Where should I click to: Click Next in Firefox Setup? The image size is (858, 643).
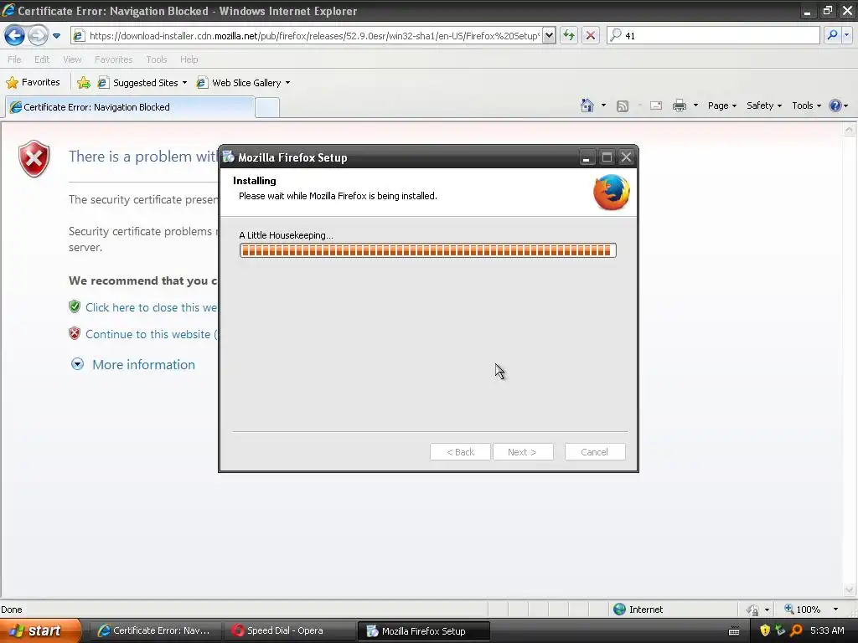(523, 452)
